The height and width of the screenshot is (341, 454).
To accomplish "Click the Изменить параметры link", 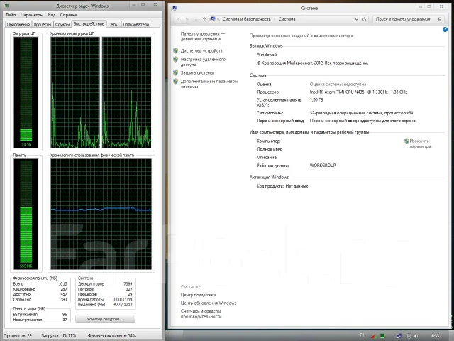I will coord(420,144).
